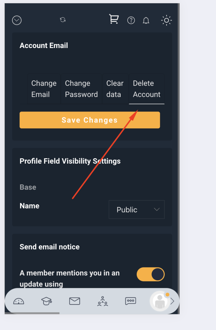Open the chat bubble icon
The image size is (216, 330).
point(131,301)
